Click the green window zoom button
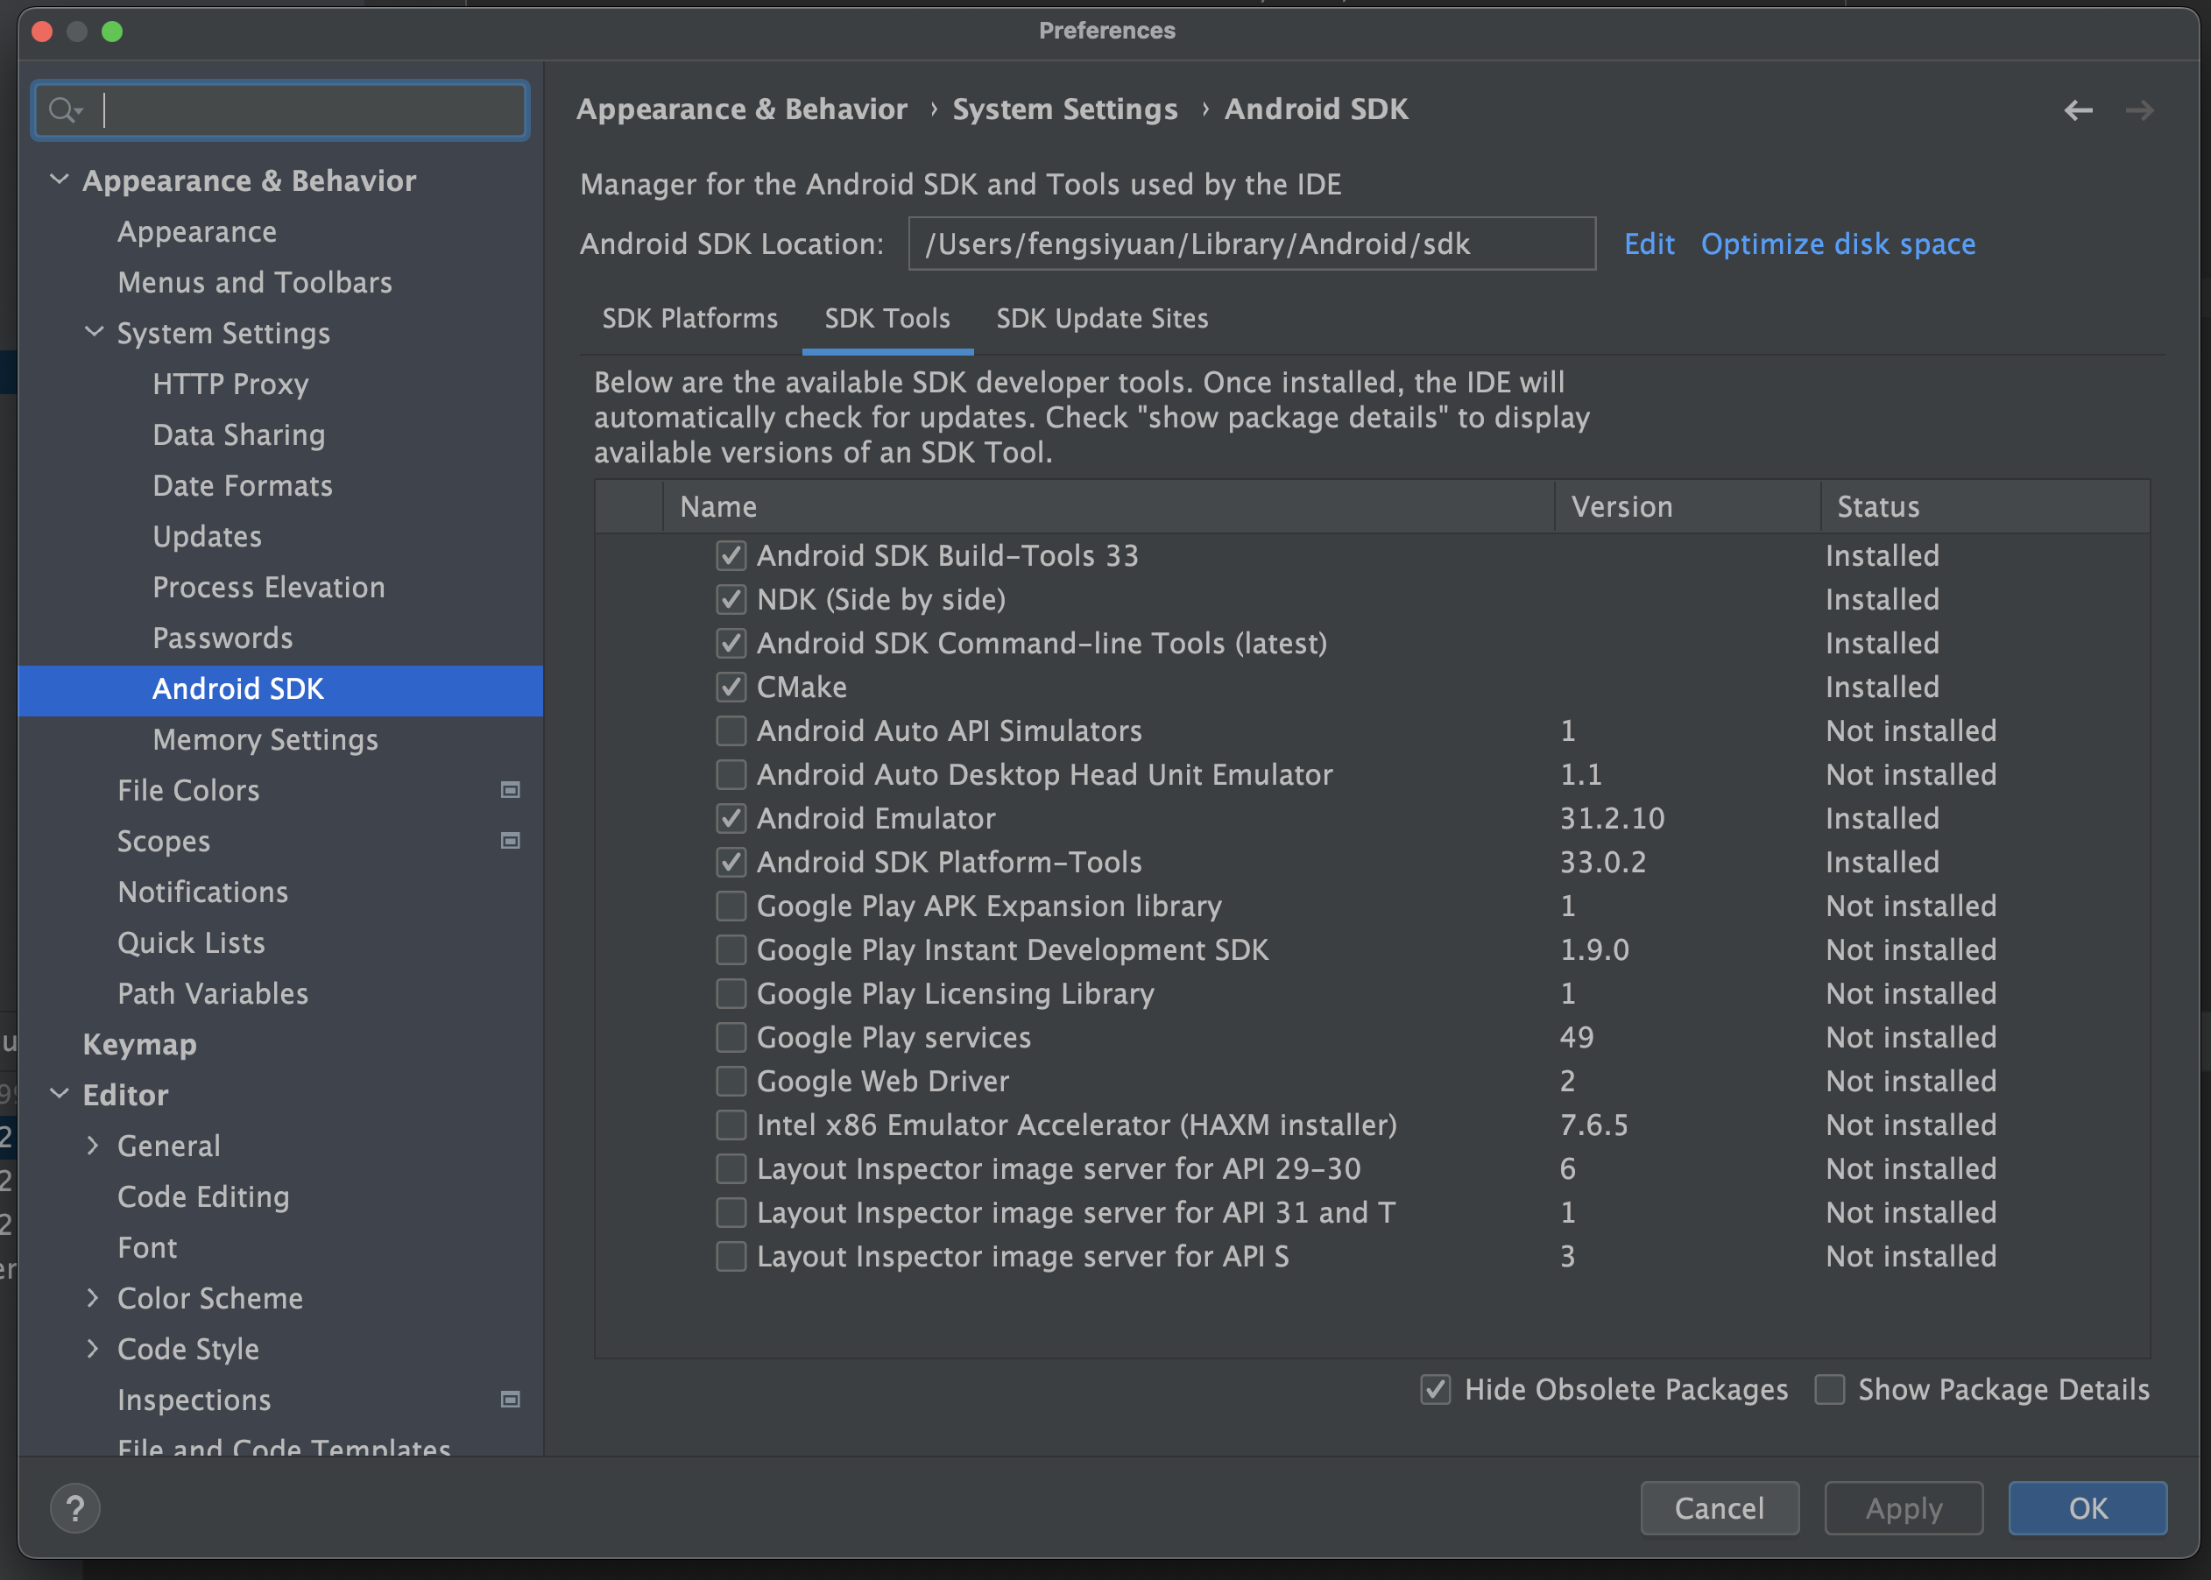The height and width of the screenshot is (1580, 2211). [x=112, y=32]
